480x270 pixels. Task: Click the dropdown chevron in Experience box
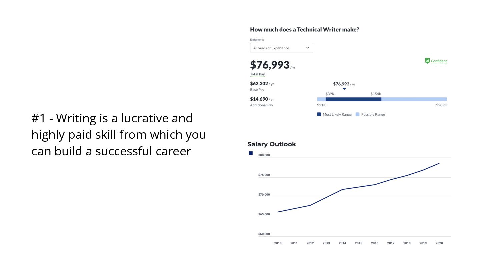tap(308, 48)
